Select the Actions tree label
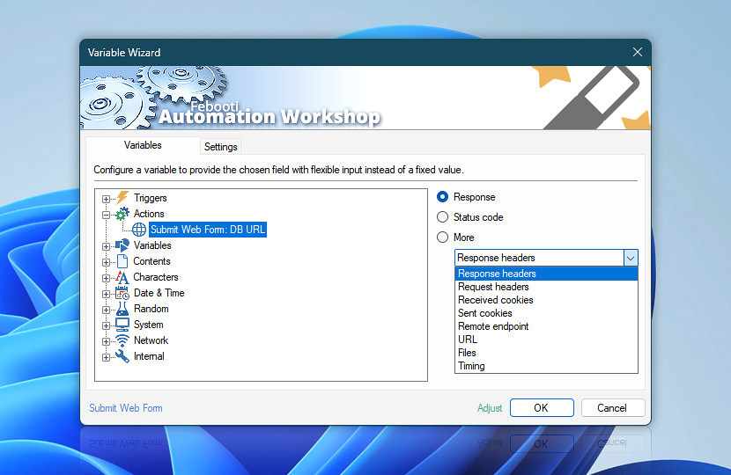731x475 pixels. pyautogui.click(x=149, y=214)
